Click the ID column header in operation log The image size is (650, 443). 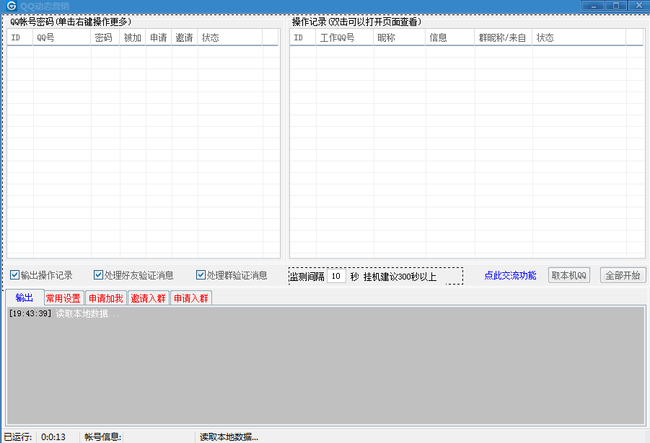302,37
